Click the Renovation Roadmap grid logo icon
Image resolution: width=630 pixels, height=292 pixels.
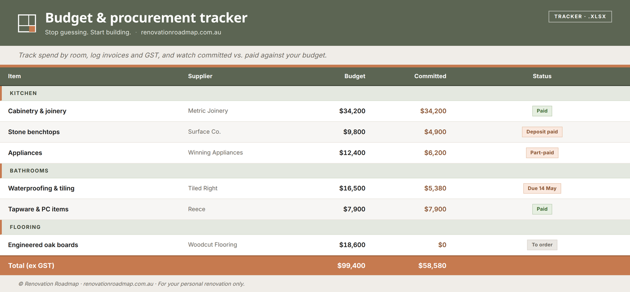pos(27,23)
